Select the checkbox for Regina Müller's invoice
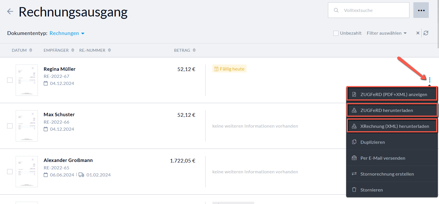 [10, 80]
